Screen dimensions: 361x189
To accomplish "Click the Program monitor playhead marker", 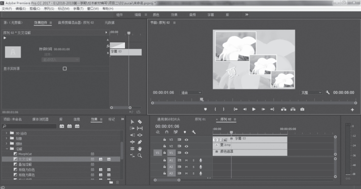I will pyautogui.click(x=202, y=99).
